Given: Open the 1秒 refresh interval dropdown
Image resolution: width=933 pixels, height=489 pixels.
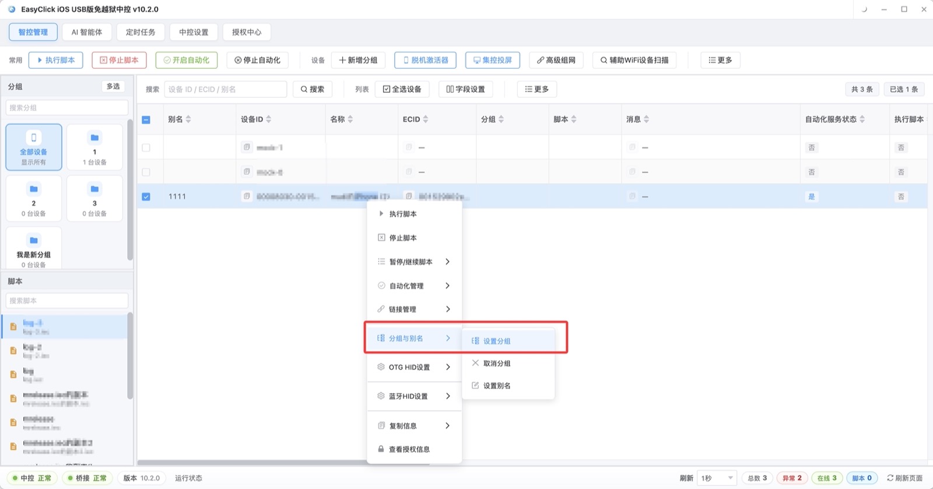Looking at the screenshot, I should [717, 478].
